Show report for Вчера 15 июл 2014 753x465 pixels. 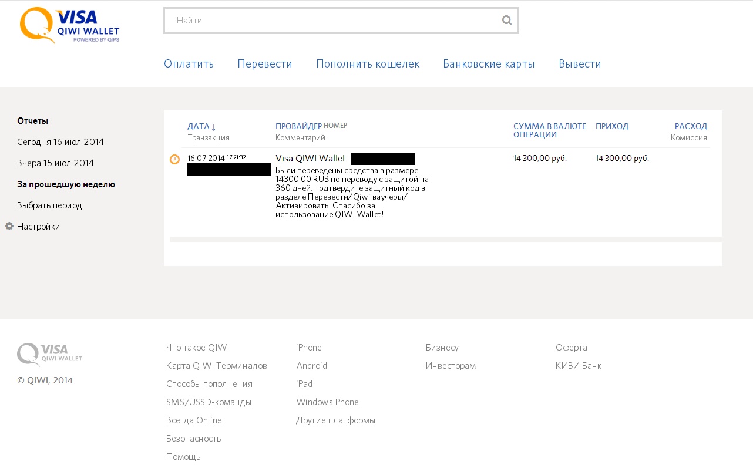pos(55,163)
